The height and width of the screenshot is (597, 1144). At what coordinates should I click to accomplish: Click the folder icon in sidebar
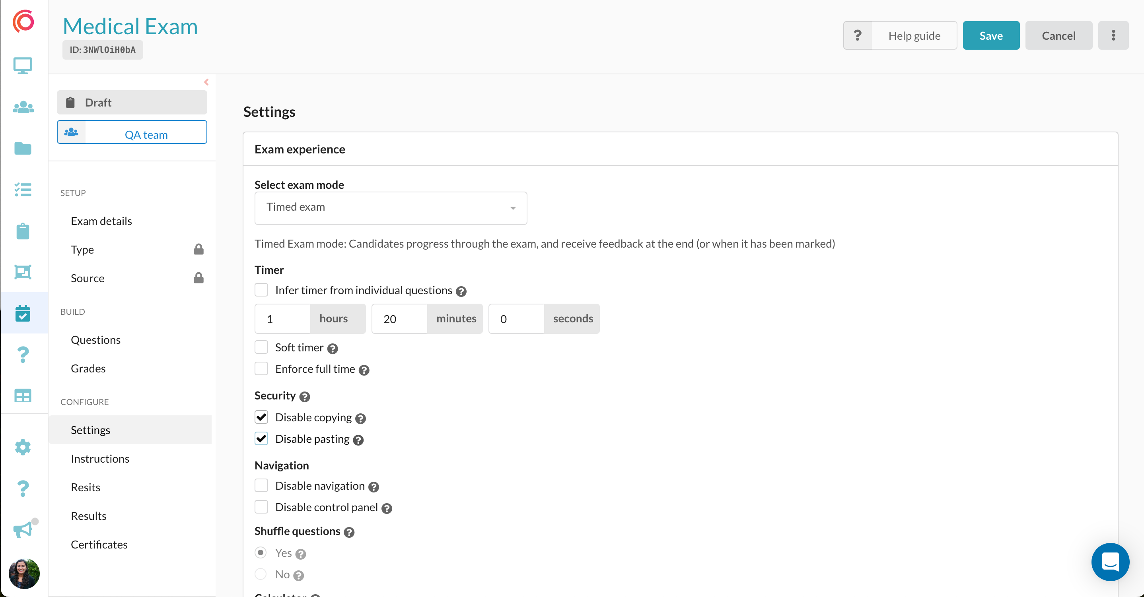[x=23, y=148]
